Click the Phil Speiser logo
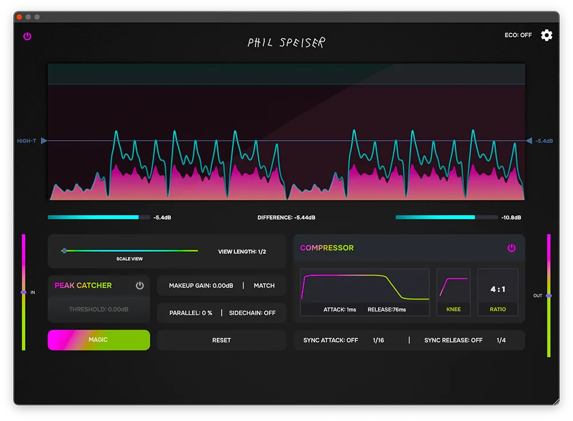This screenshot has width=573, height=421. click(286, 42)
